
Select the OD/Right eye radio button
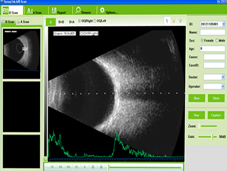point(79,21)
